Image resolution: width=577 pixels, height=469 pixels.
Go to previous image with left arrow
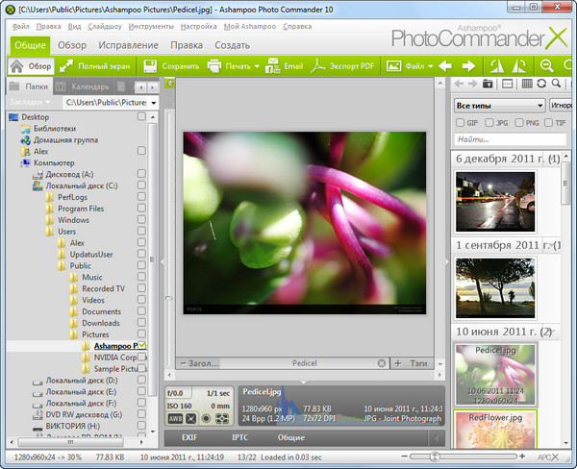click(444, 66)
